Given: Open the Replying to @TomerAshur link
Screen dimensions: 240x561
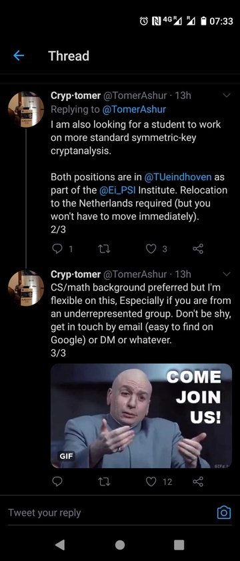Looking at the screenshot, I should pos(134,110).
